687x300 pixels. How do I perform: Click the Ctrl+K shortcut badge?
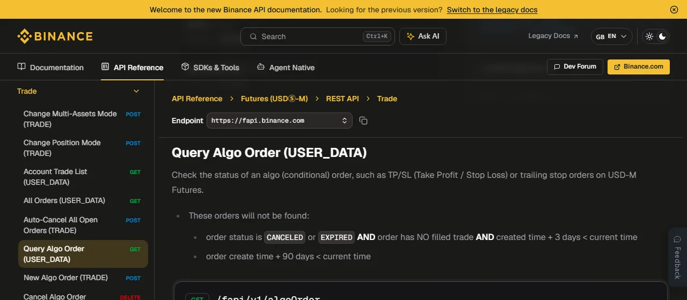[378, 36]
